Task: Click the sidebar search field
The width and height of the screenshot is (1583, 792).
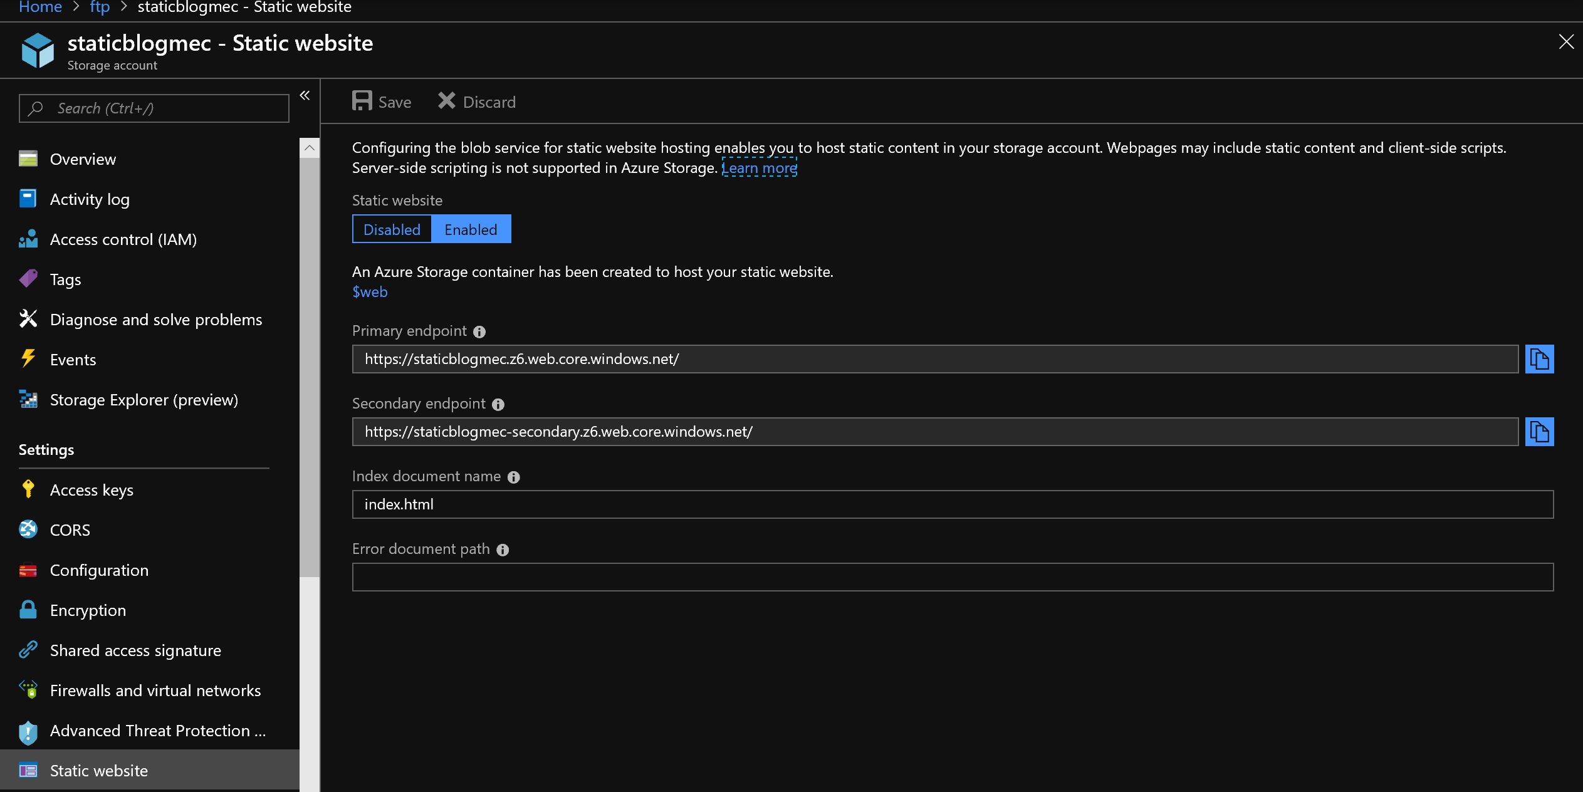Action: [x=154, y=108]
